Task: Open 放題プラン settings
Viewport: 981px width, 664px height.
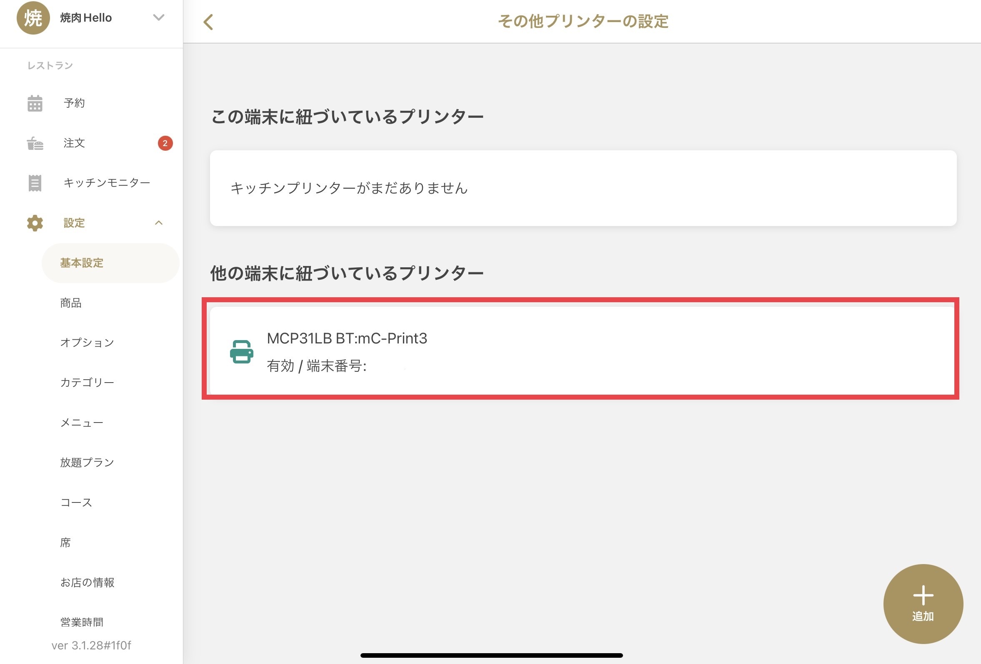Action: tap(88, 463)
